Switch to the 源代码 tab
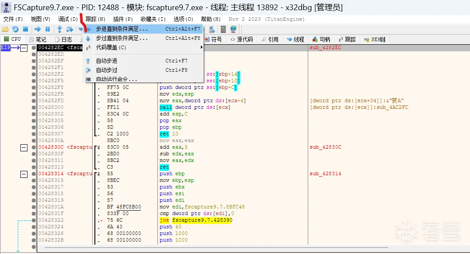This screenshot has height=254, width=470. point(242,39)
